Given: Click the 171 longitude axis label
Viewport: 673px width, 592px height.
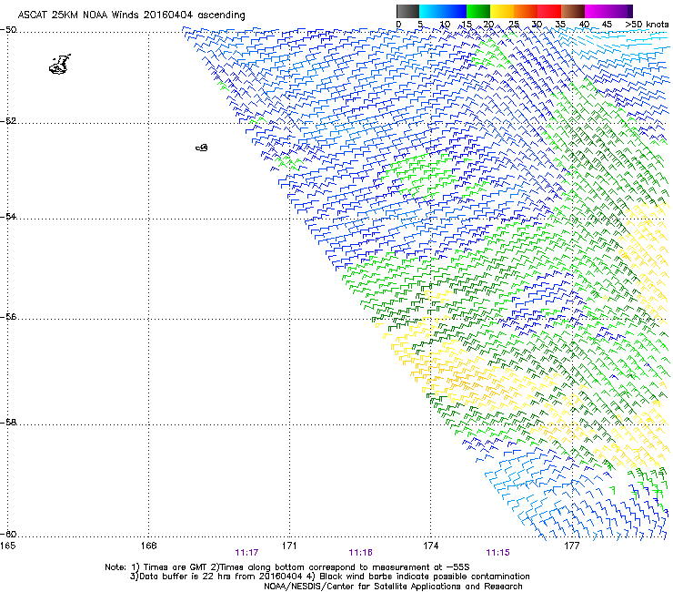Looking at the screenshot, I should pos(289,546).
